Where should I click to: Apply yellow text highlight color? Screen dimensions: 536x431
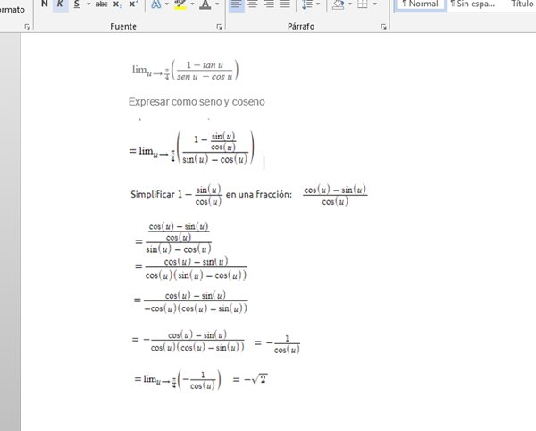point(180,4)
